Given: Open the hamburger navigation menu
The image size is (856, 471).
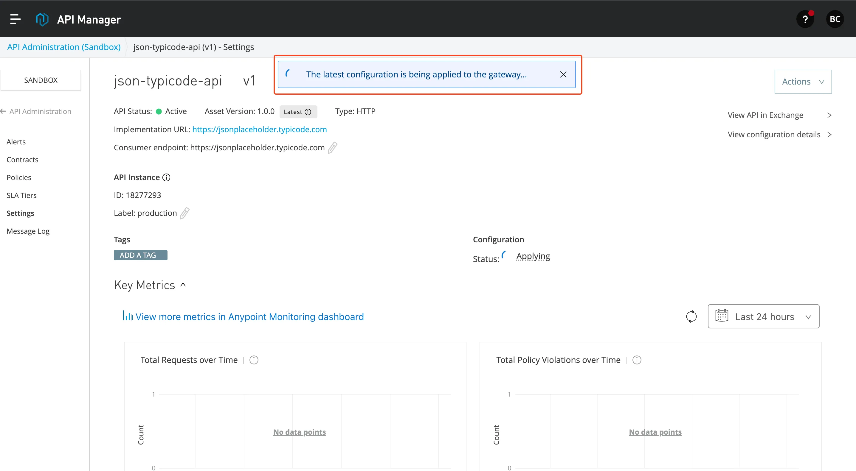Looking at the screenshot, I should (15, 19).
